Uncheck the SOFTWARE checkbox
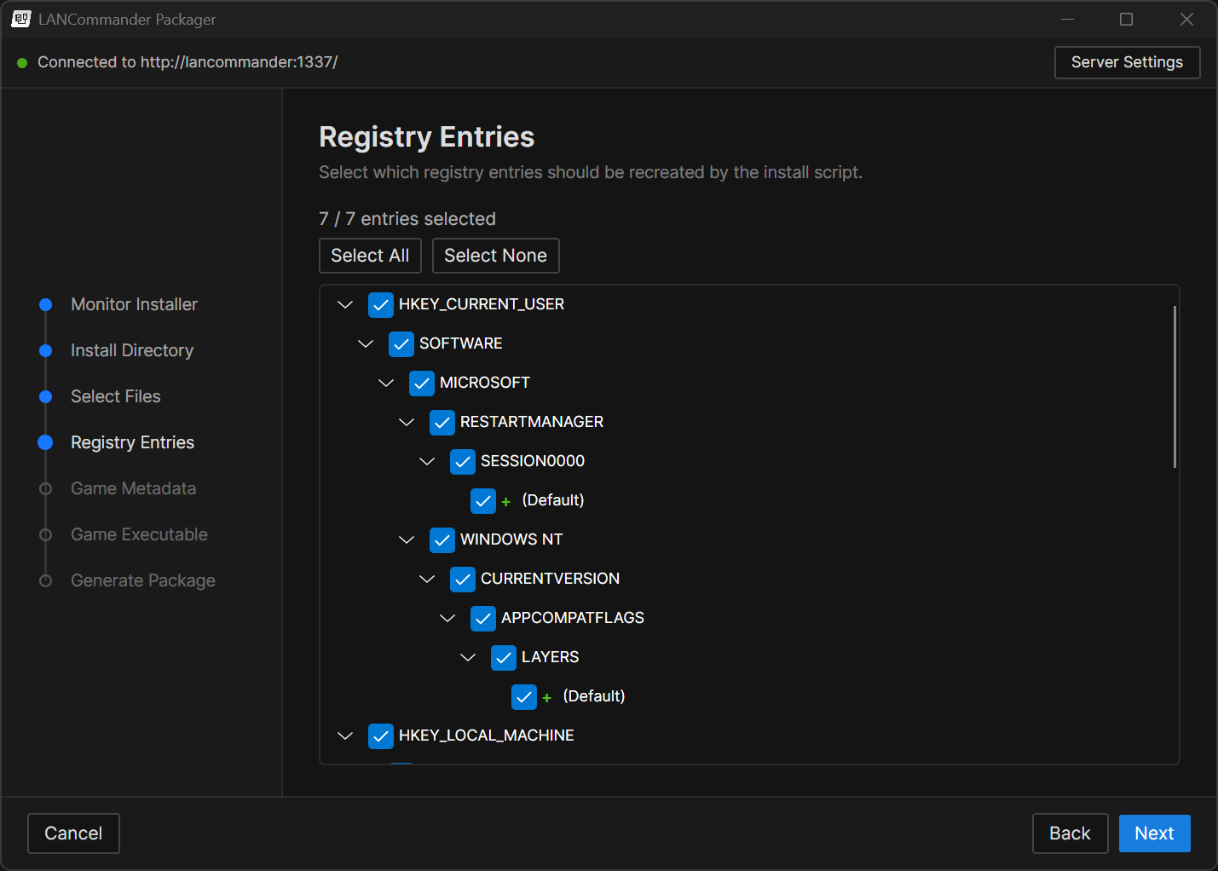Image resolution: width=1218 pixels, height=871 pixels. tap(401, 344)
